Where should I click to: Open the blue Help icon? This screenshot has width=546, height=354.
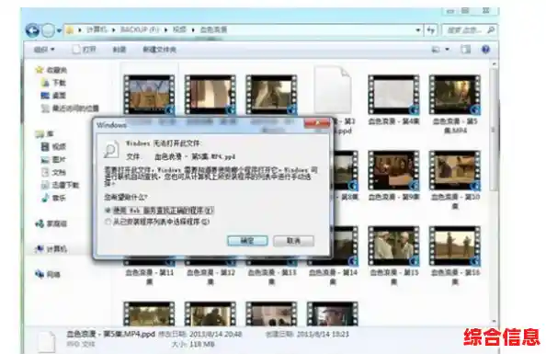tap(485, 50)
